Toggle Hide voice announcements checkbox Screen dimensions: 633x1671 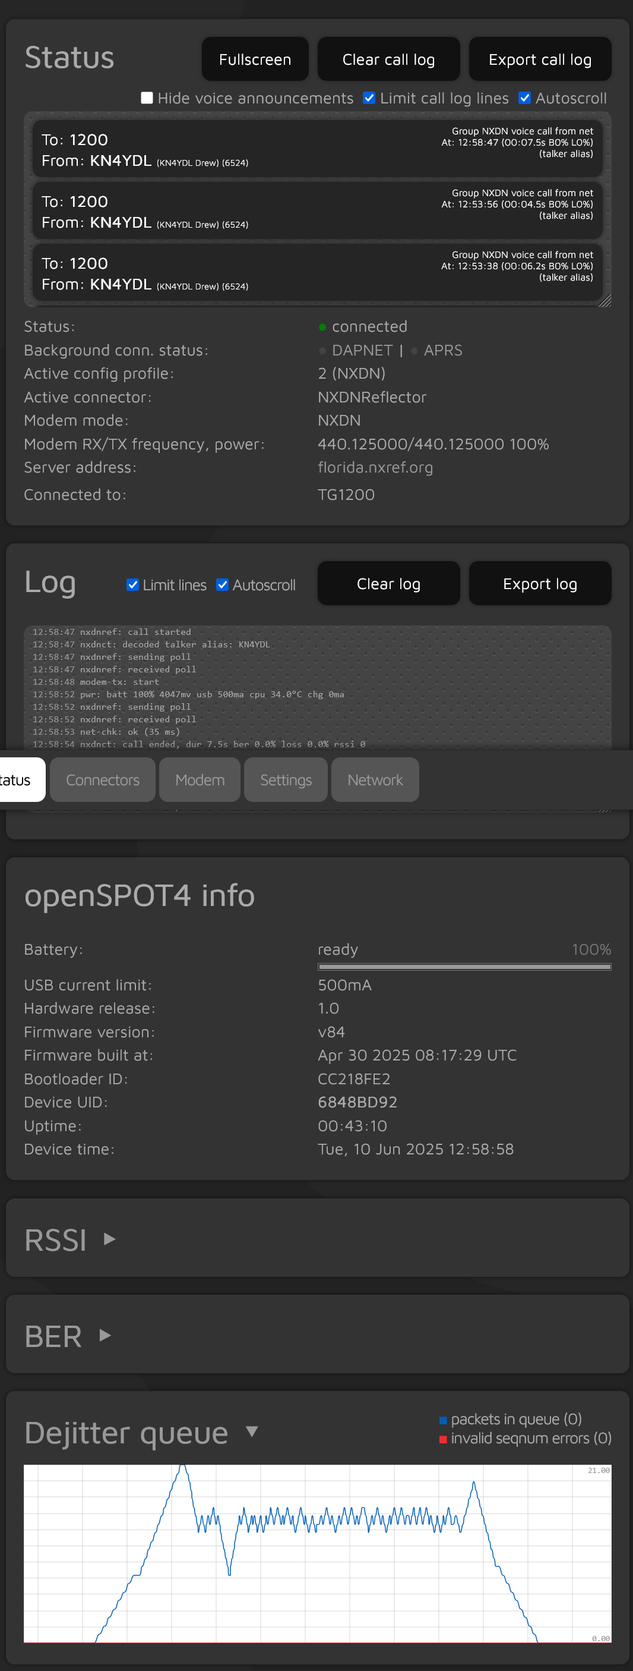click(x=147, y=98)
